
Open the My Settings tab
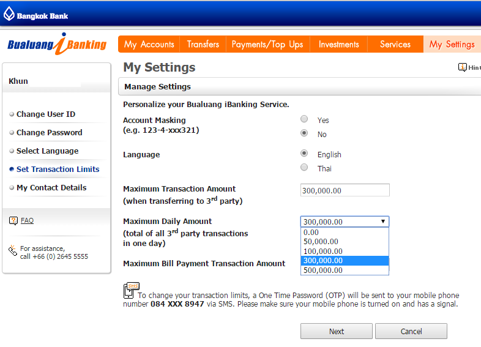(x=452, y=44)
